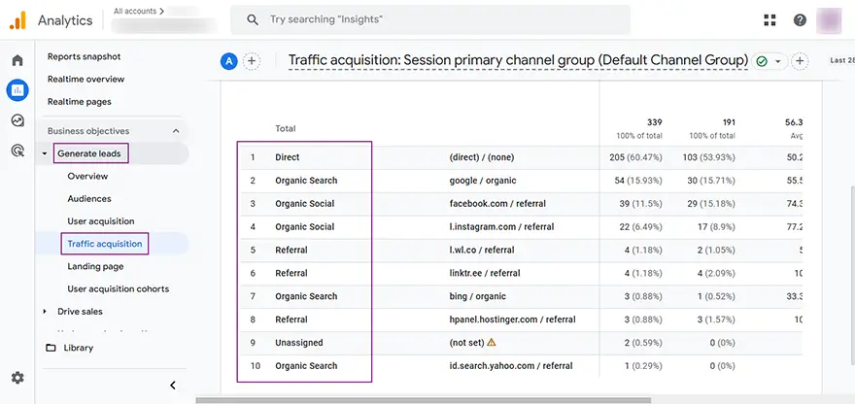Click the Google Analytics logo
Screen dimensions: 855x404
tap(17, 20)
